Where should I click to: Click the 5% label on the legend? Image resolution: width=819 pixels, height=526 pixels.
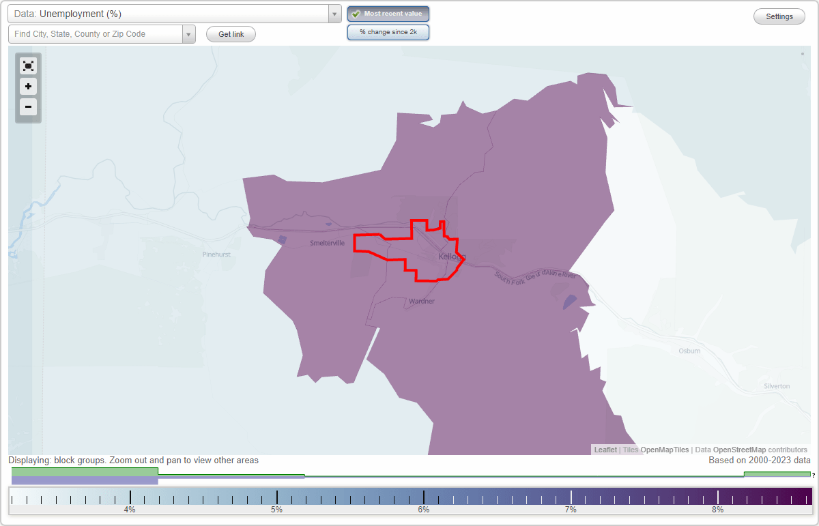point(276,510)
